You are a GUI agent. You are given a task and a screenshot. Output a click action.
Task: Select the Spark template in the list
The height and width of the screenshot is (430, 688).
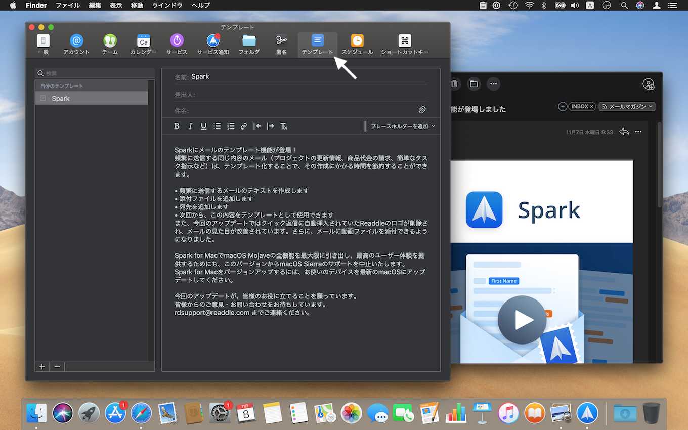[x=92, y=98]
